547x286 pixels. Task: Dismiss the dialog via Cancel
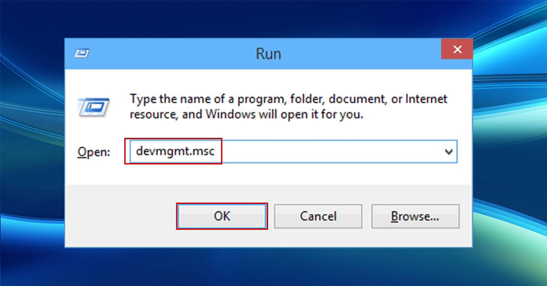[x=318, y=216]
